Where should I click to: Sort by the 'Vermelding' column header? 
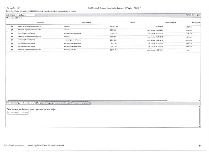(40, 22)
